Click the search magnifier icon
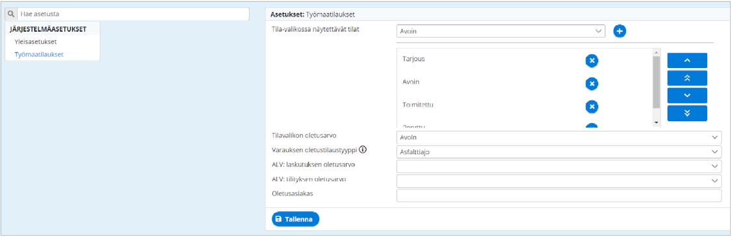Image resolution: width=732 pixels, height=237 pixels. click(12, 14)
